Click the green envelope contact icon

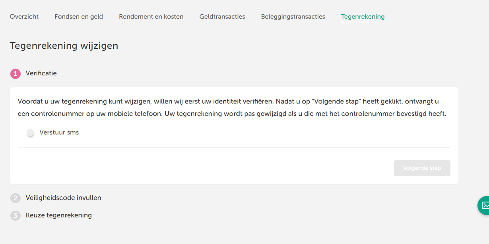(484, 205)
